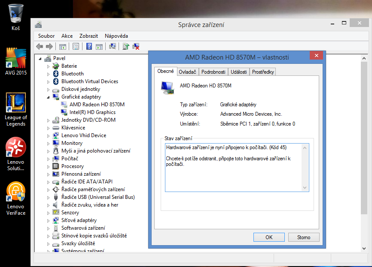Click the keyboard icon beside Klávesnice
This screenshot has height=267, width=372.
pos(56,128)
